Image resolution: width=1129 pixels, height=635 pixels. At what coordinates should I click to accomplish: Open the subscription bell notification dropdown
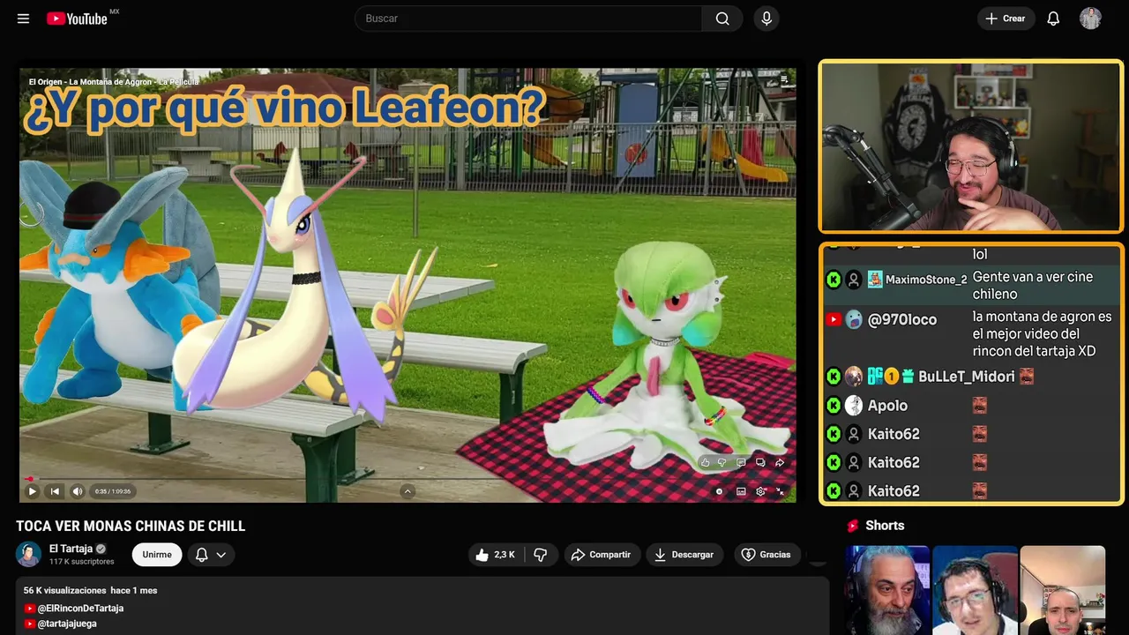211,555
